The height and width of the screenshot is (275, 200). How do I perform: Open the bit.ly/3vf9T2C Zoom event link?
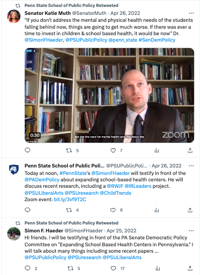tap(70, 199)
